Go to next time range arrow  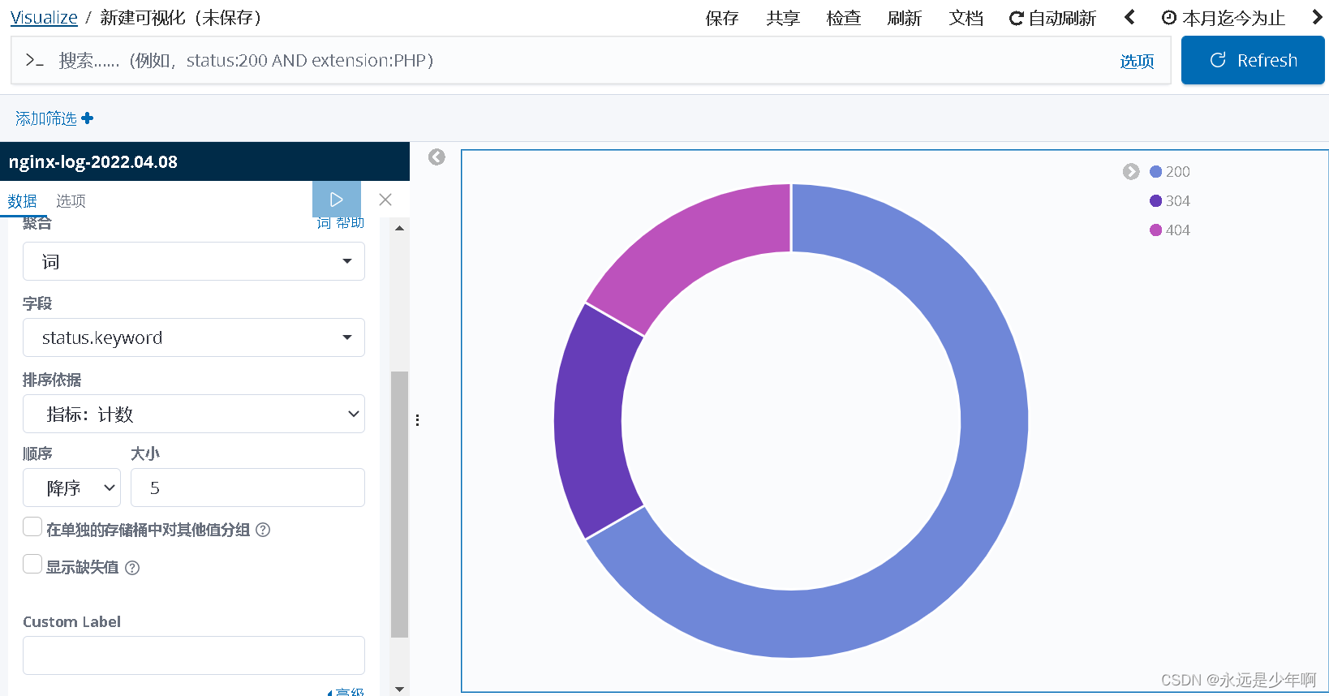pos(1317,17)
